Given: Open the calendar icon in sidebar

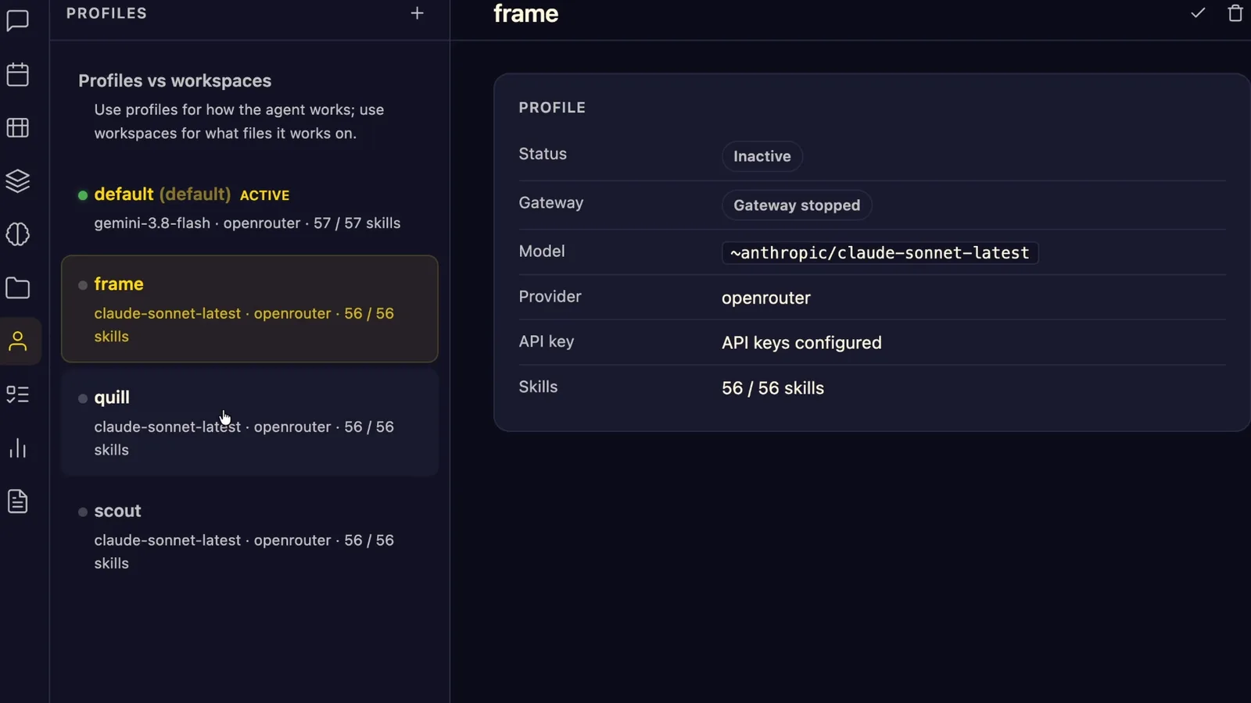Looking at the screenshot, I should [x=18, y=74].
